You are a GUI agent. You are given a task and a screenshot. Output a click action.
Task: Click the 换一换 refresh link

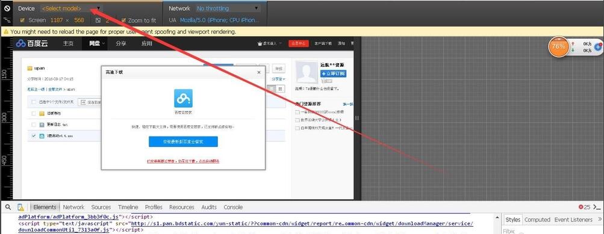point(348,104)
